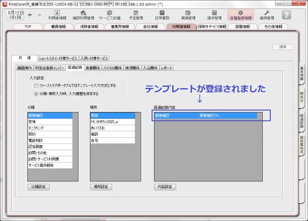Image resolution: width=308 pixels, height=221 pixels.
Task: Click the 分類設定 button
Action: (38, 187)
